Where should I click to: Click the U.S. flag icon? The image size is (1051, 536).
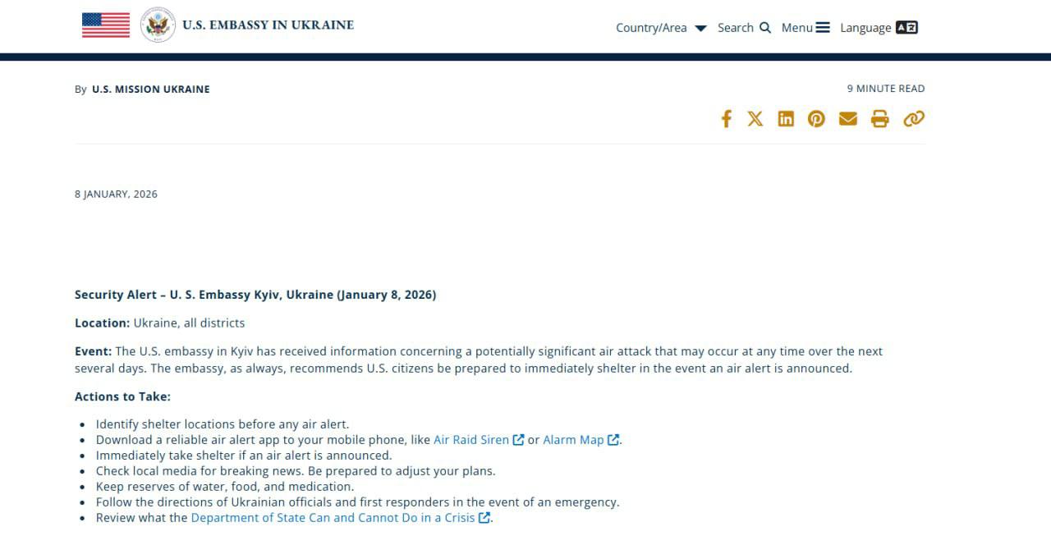106,25
